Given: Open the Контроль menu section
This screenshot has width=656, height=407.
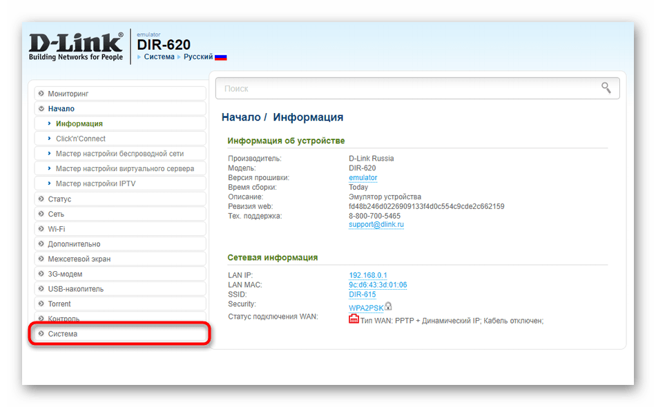Looking at the screenshot, I should (x=120, y=317).
